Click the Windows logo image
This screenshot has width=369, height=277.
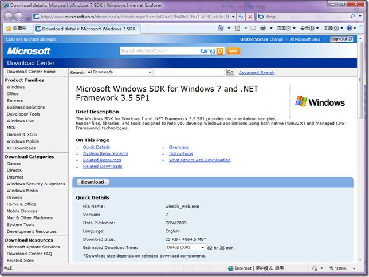(320, 102)
